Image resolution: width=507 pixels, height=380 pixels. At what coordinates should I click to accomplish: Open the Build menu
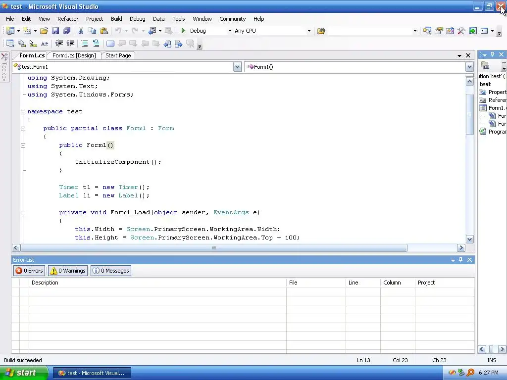click(116, 19)
